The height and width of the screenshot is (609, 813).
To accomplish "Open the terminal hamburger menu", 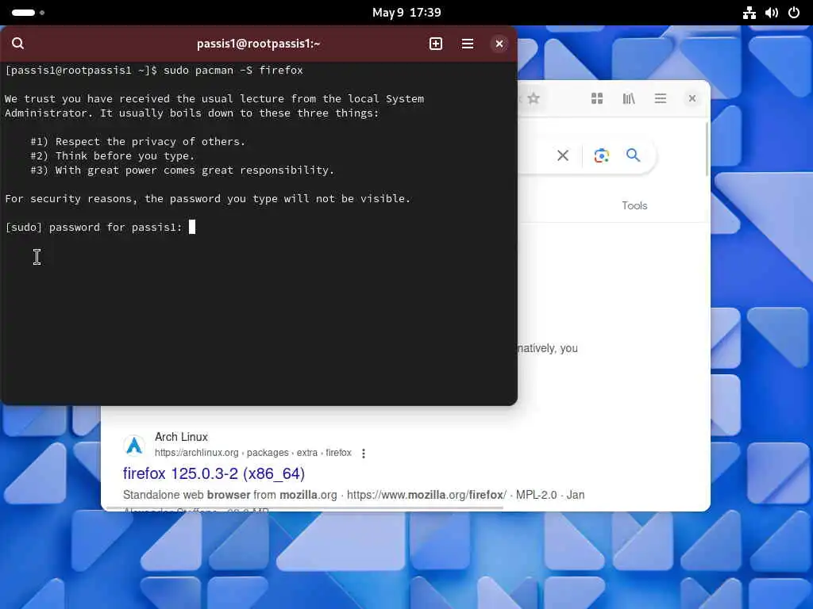I will (467, 44).
